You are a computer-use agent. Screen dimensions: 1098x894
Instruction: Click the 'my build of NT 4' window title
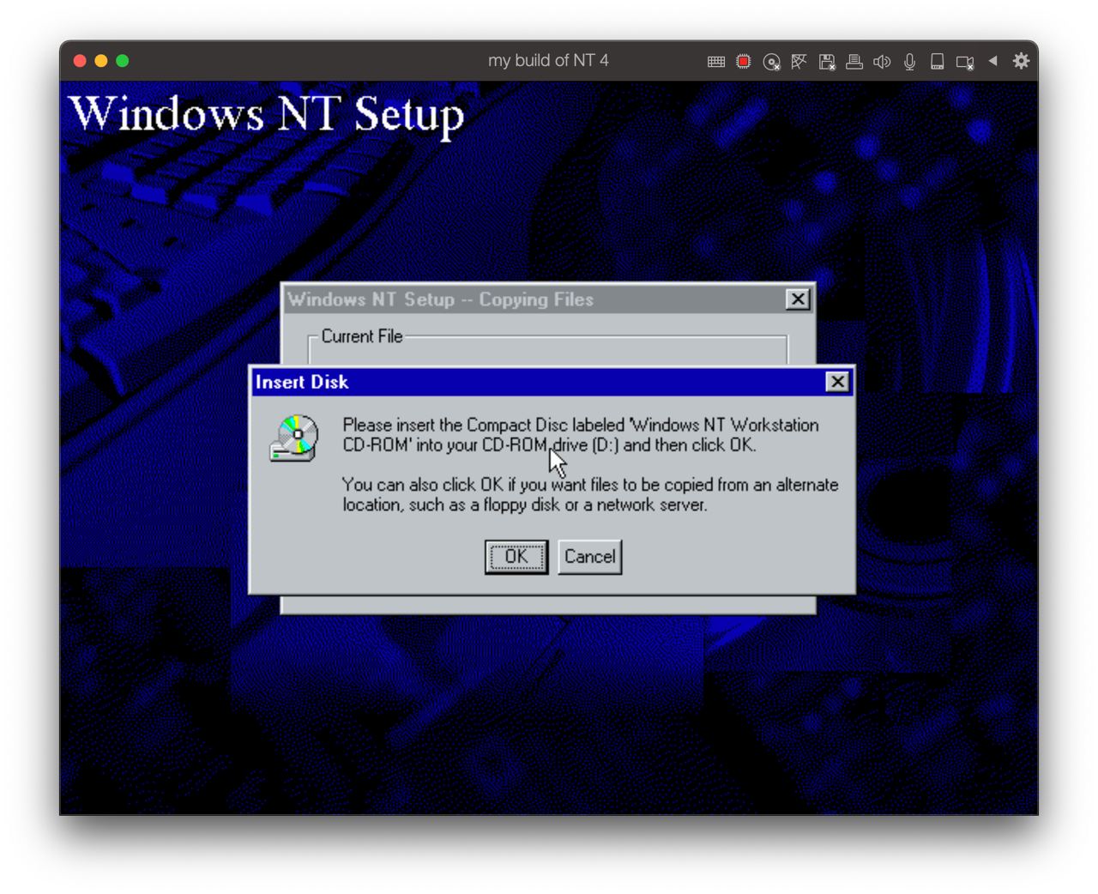click(x=548, y=60)
